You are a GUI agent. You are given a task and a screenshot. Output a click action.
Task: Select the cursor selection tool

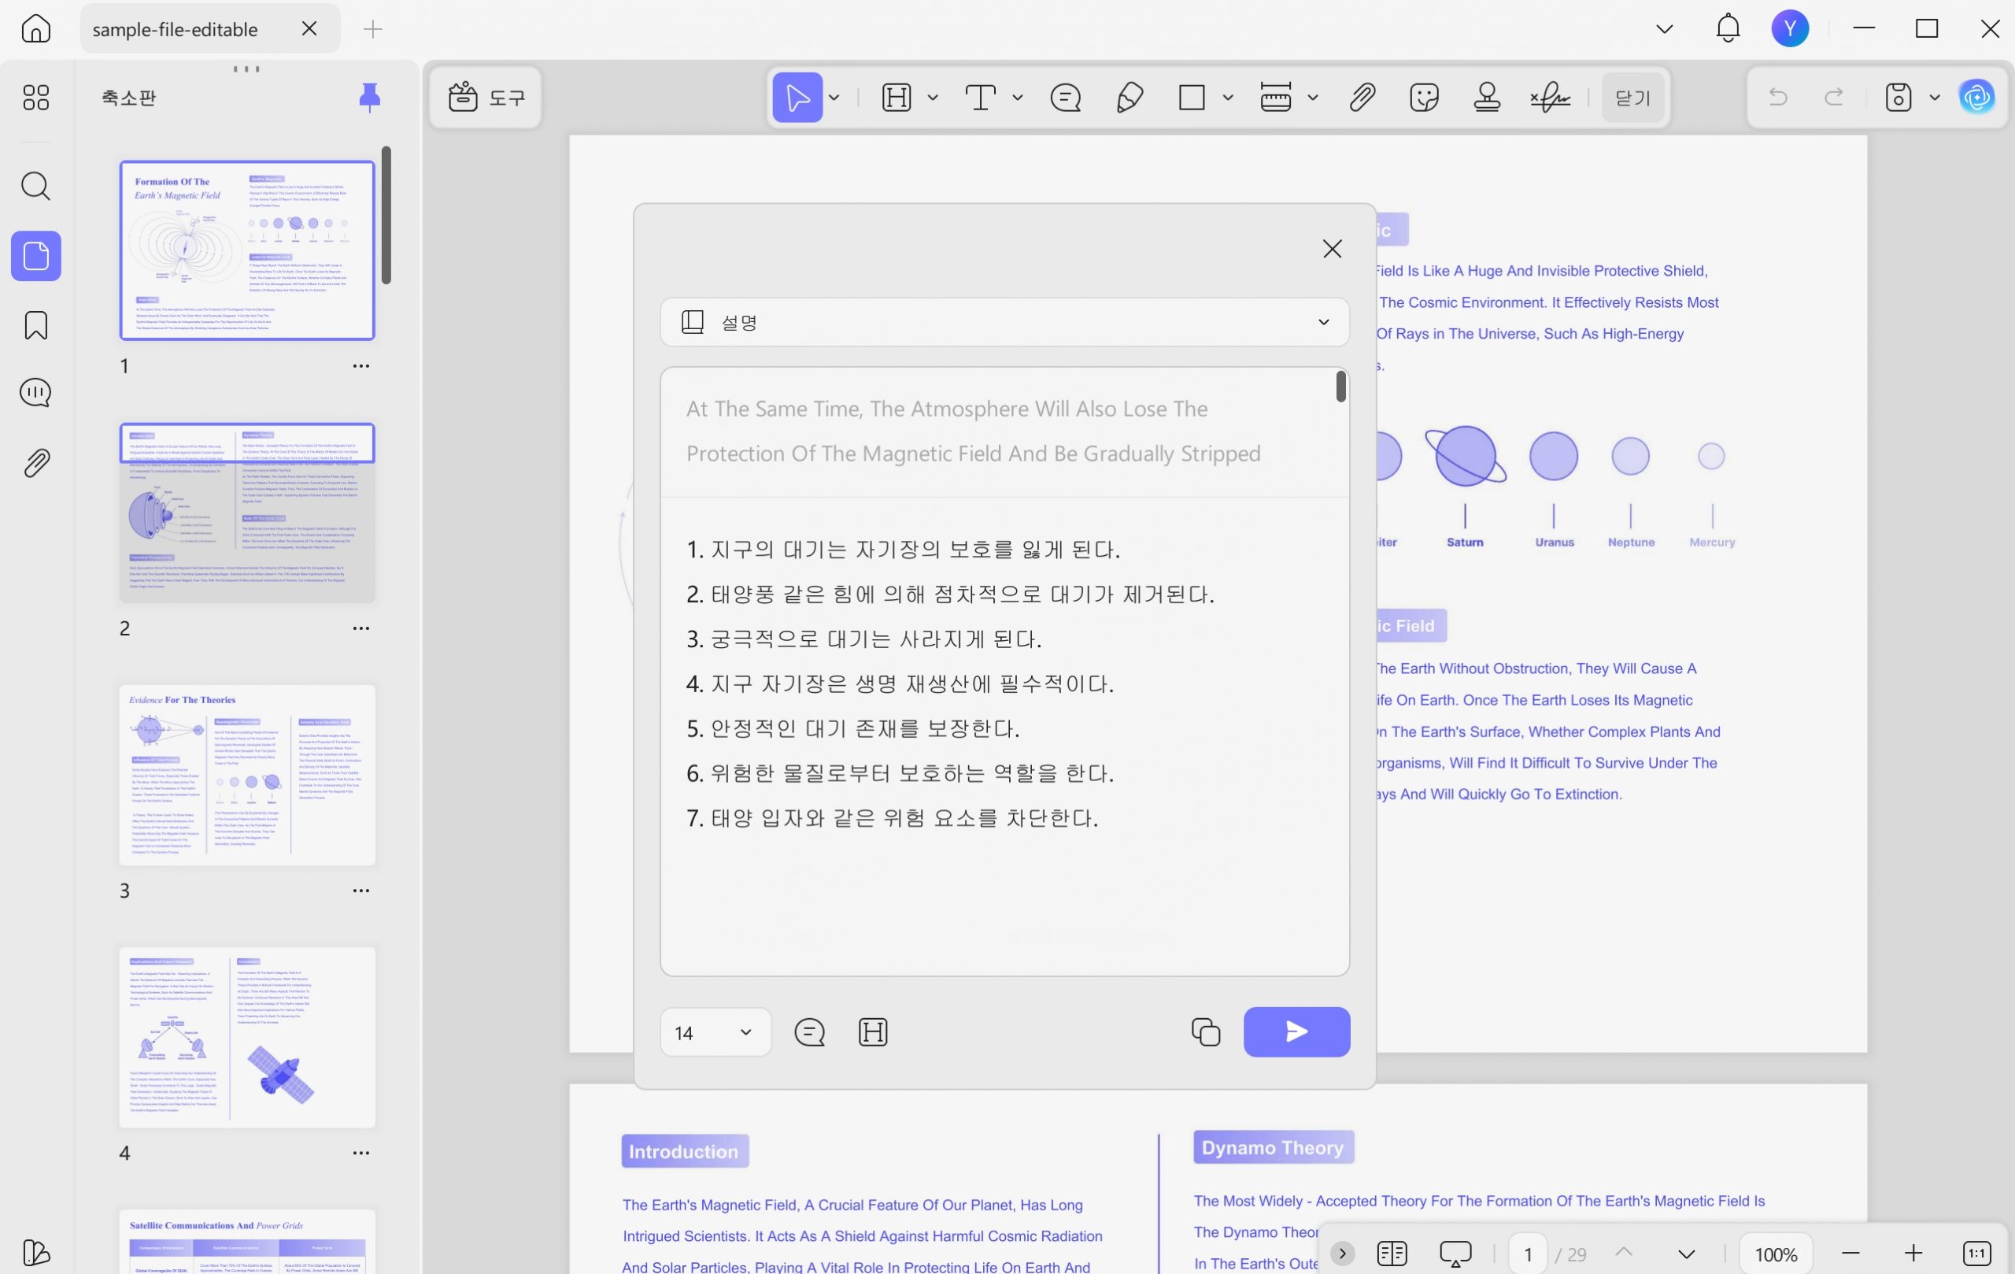tap(797, 98)
